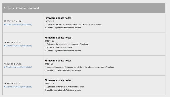The height and width of the screenshot is (97, 170).
Task: Click the 2021-12-24 release date
Action: click(49, 84)
